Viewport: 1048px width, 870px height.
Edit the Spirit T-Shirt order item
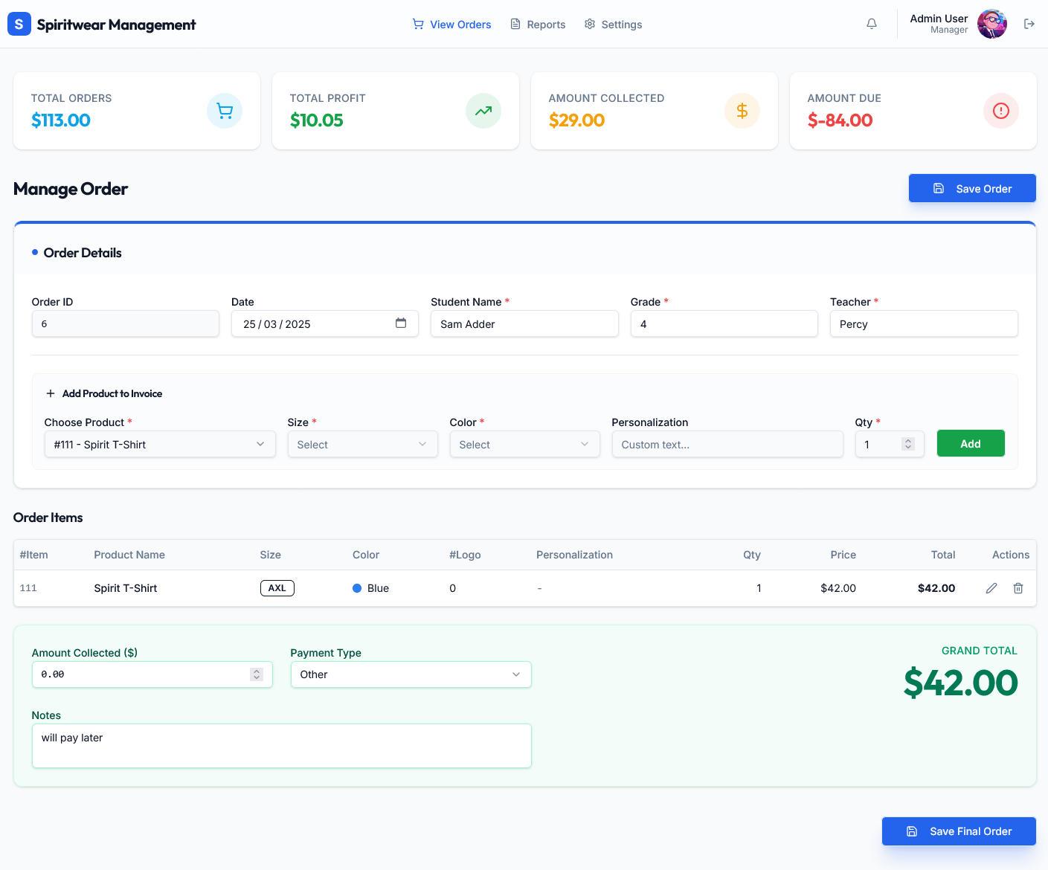pos(991,588)
